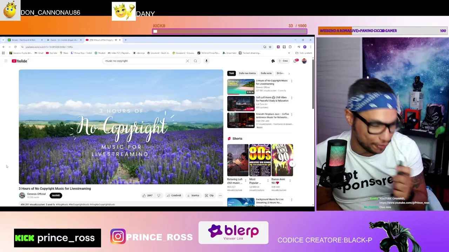Dislike the video with thumbs down
This screenshot has width=449, height=252.
tap(159, 195)
